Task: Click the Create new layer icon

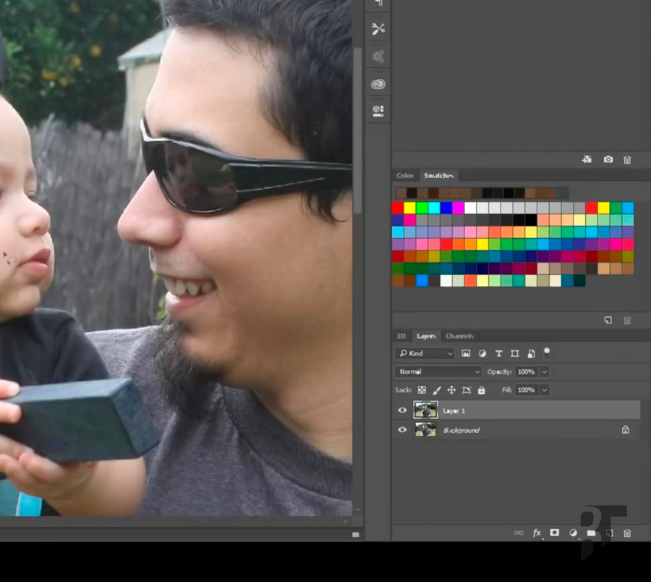Action: [610, 533]
